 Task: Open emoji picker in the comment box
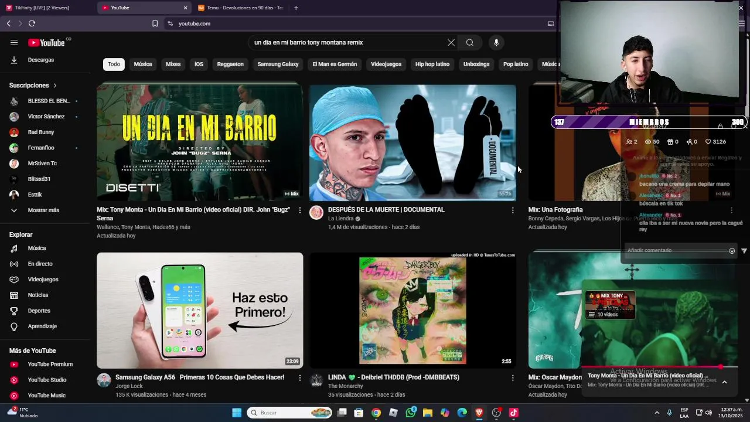coord(732,251)
